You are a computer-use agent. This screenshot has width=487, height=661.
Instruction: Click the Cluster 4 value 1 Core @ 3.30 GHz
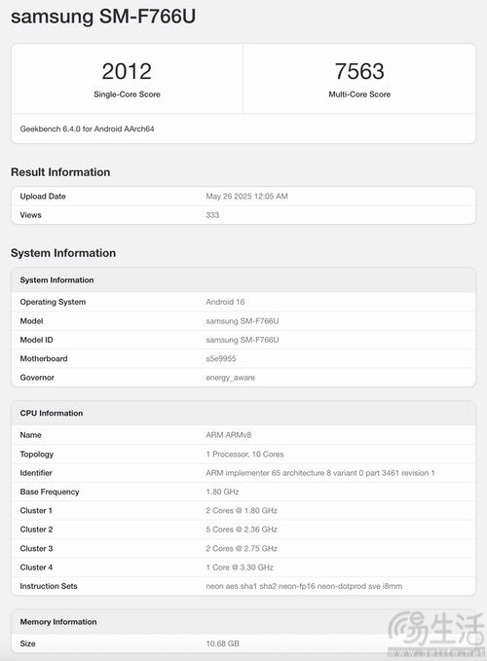tap(240, 568)
